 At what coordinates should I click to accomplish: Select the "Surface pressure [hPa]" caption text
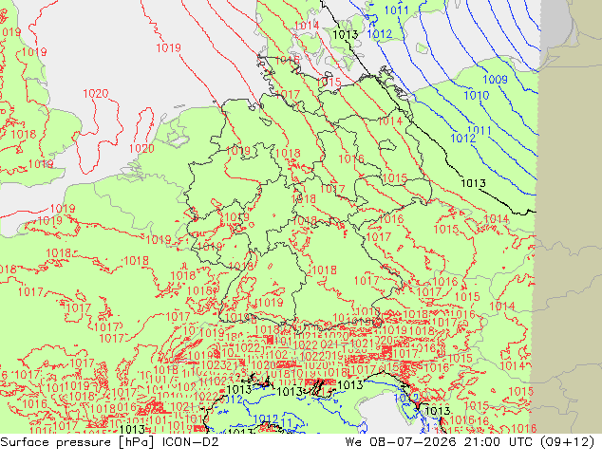[77, 442]
